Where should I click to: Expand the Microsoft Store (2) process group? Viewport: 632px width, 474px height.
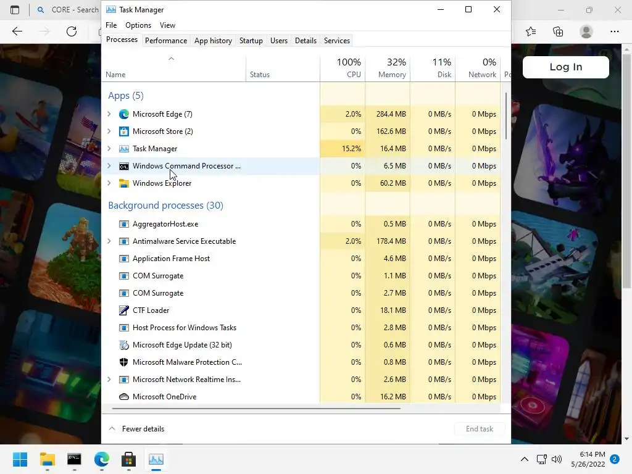(109, 131)
